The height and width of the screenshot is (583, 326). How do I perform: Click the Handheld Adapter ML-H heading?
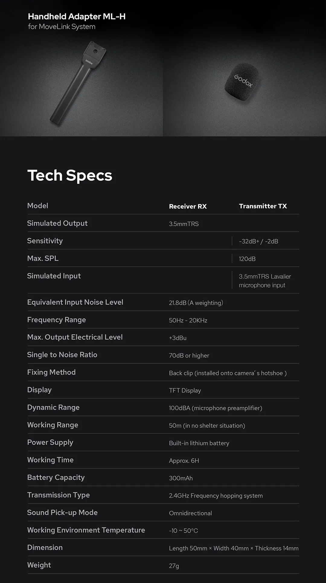point(77,16)
